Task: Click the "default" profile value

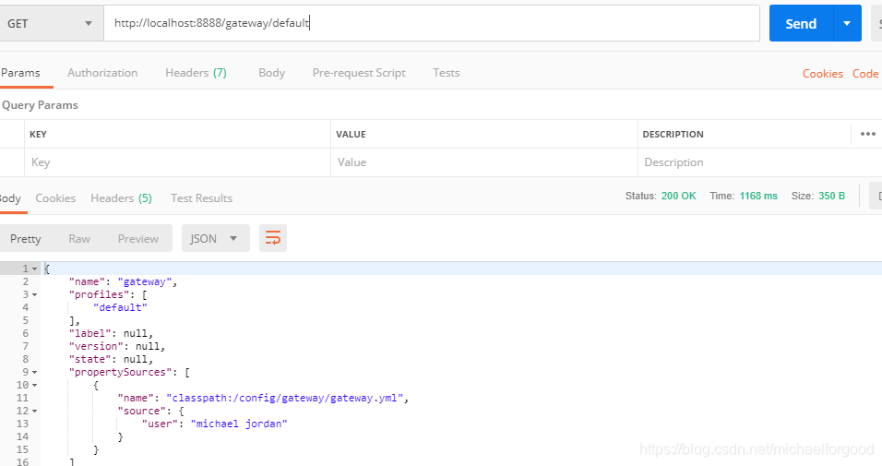Action: click(120, 307)
